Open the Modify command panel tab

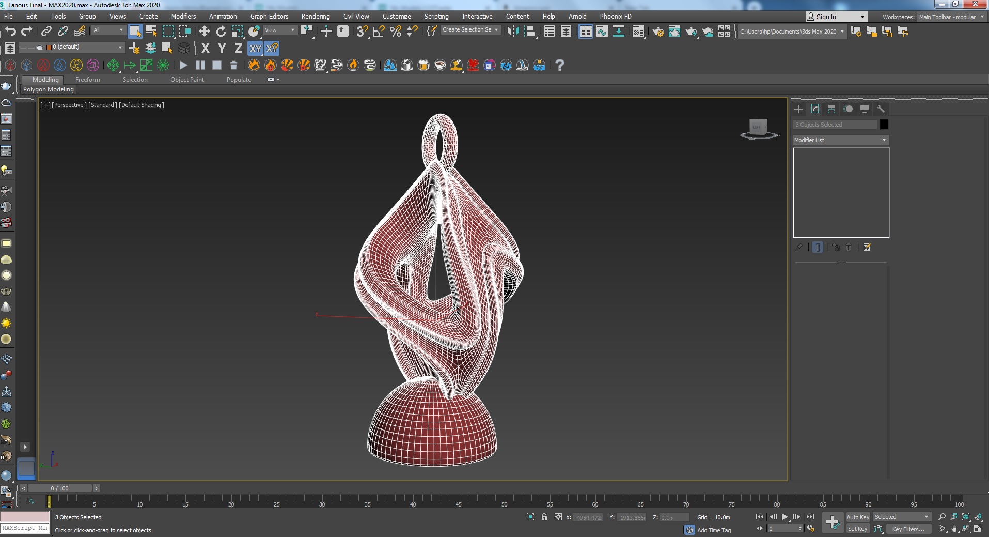coord(815,109)
